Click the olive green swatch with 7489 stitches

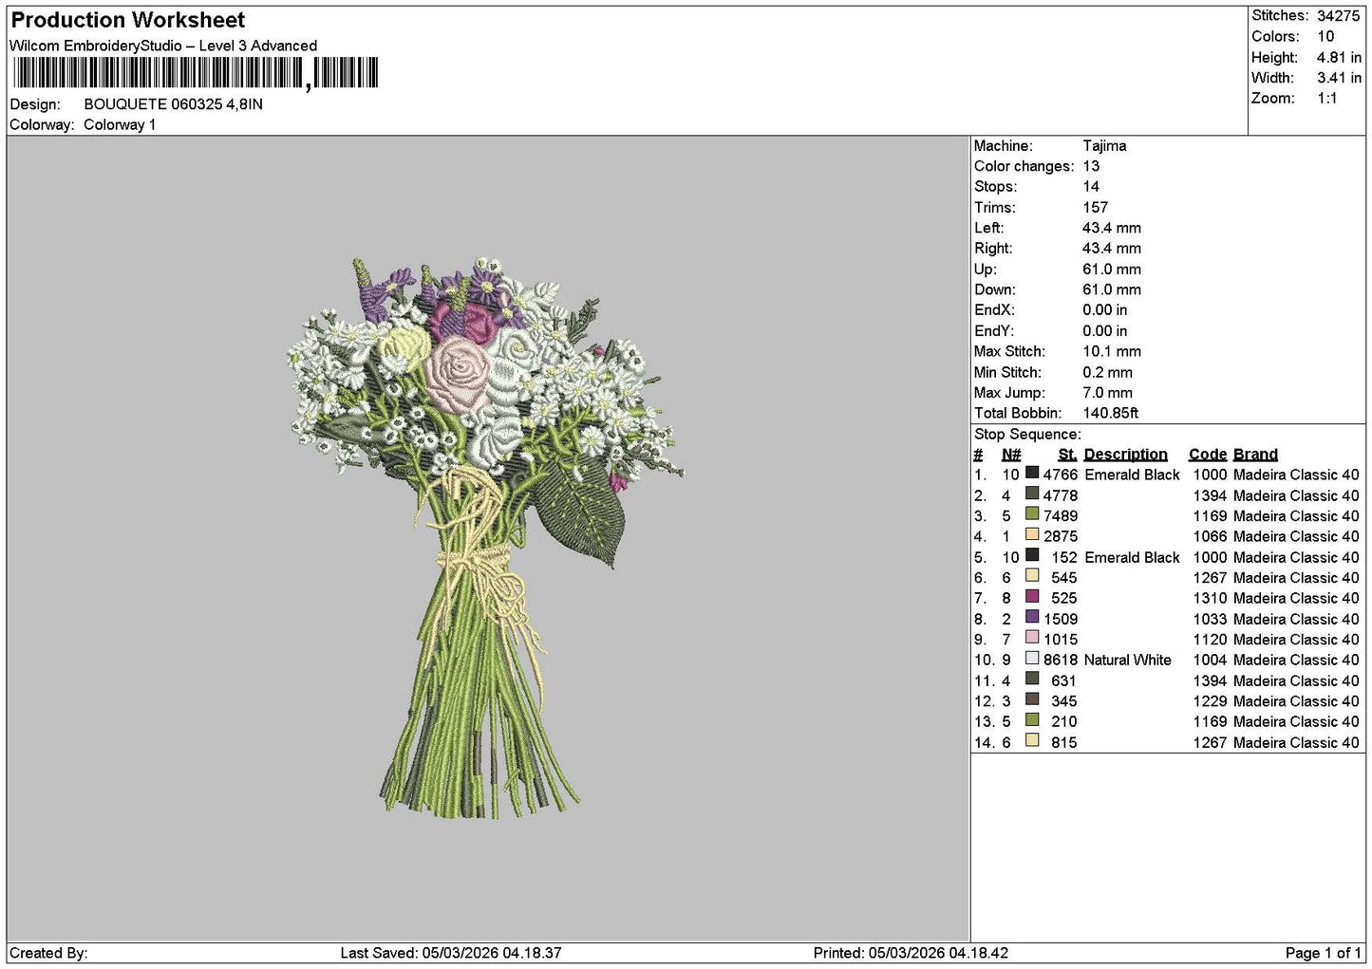coord(1032,514)
